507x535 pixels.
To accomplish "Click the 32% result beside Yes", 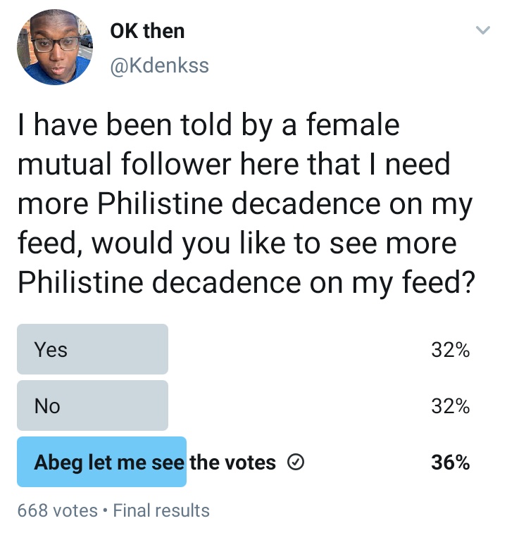I will [x=451, y=350].
